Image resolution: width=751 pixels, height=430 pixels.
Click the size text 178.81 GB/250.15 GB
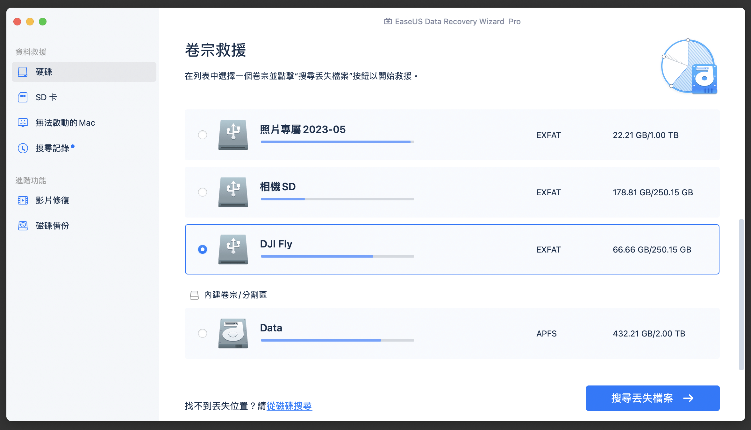coord(653,192)
